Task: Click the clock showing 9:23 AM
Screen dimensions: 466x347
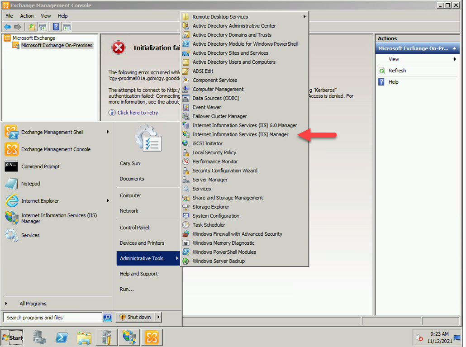Action: (x=440, y=334)
